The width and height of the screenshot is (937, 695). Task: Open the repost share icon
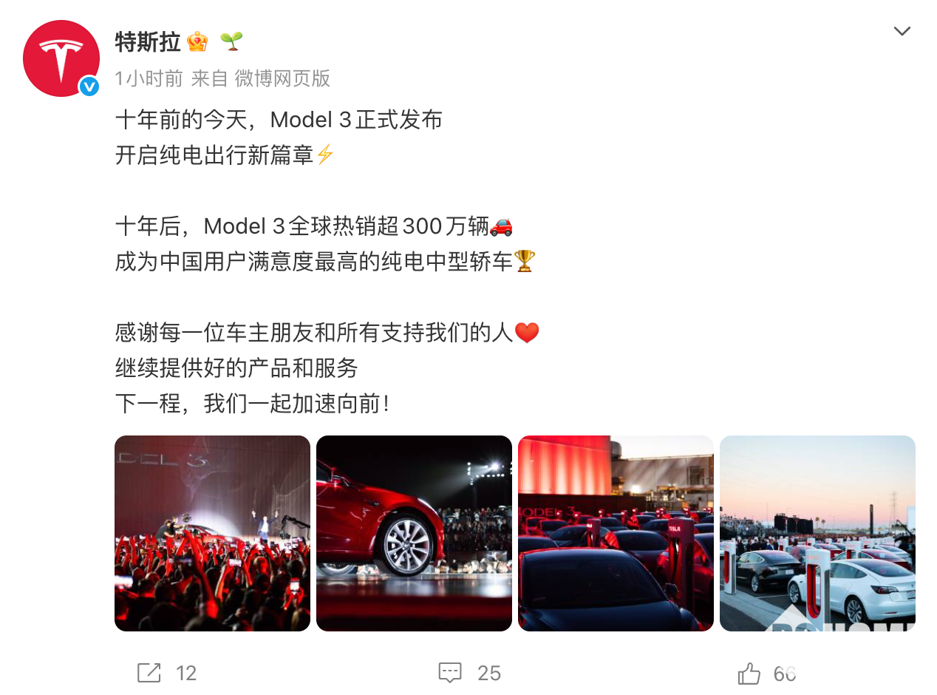click(x=149, y=673)
